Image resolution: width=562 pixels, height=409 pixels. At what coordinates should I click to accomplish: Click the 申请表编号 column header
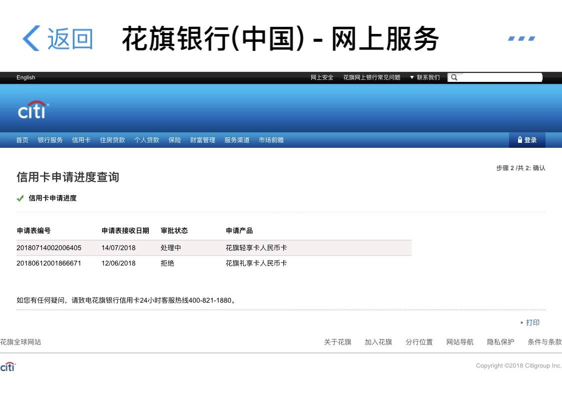tap(33, 231)
